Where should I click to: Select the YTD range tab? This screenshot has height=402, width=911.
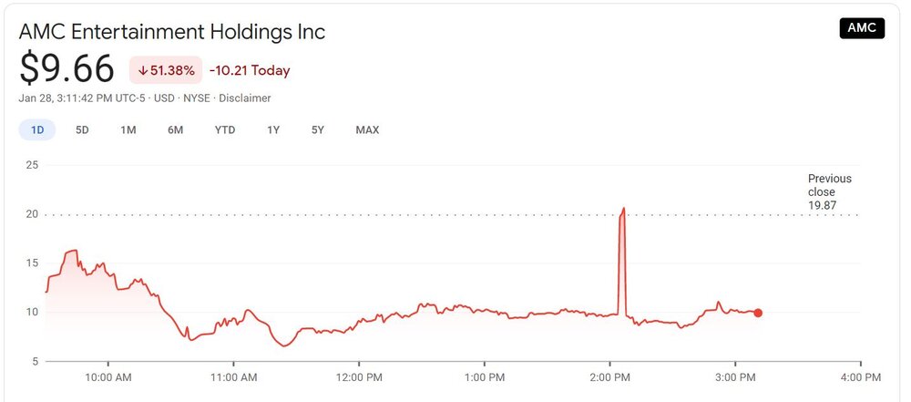224,129
